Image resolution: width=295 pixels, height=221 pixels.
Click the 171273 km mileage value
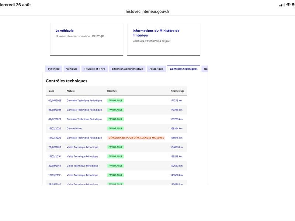click(176, 101)
